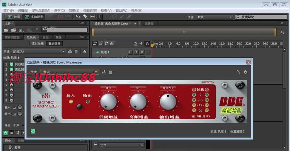290x151 pixels.
Task: Click the info icon in plugin window
Action: [x=245, y=72]
